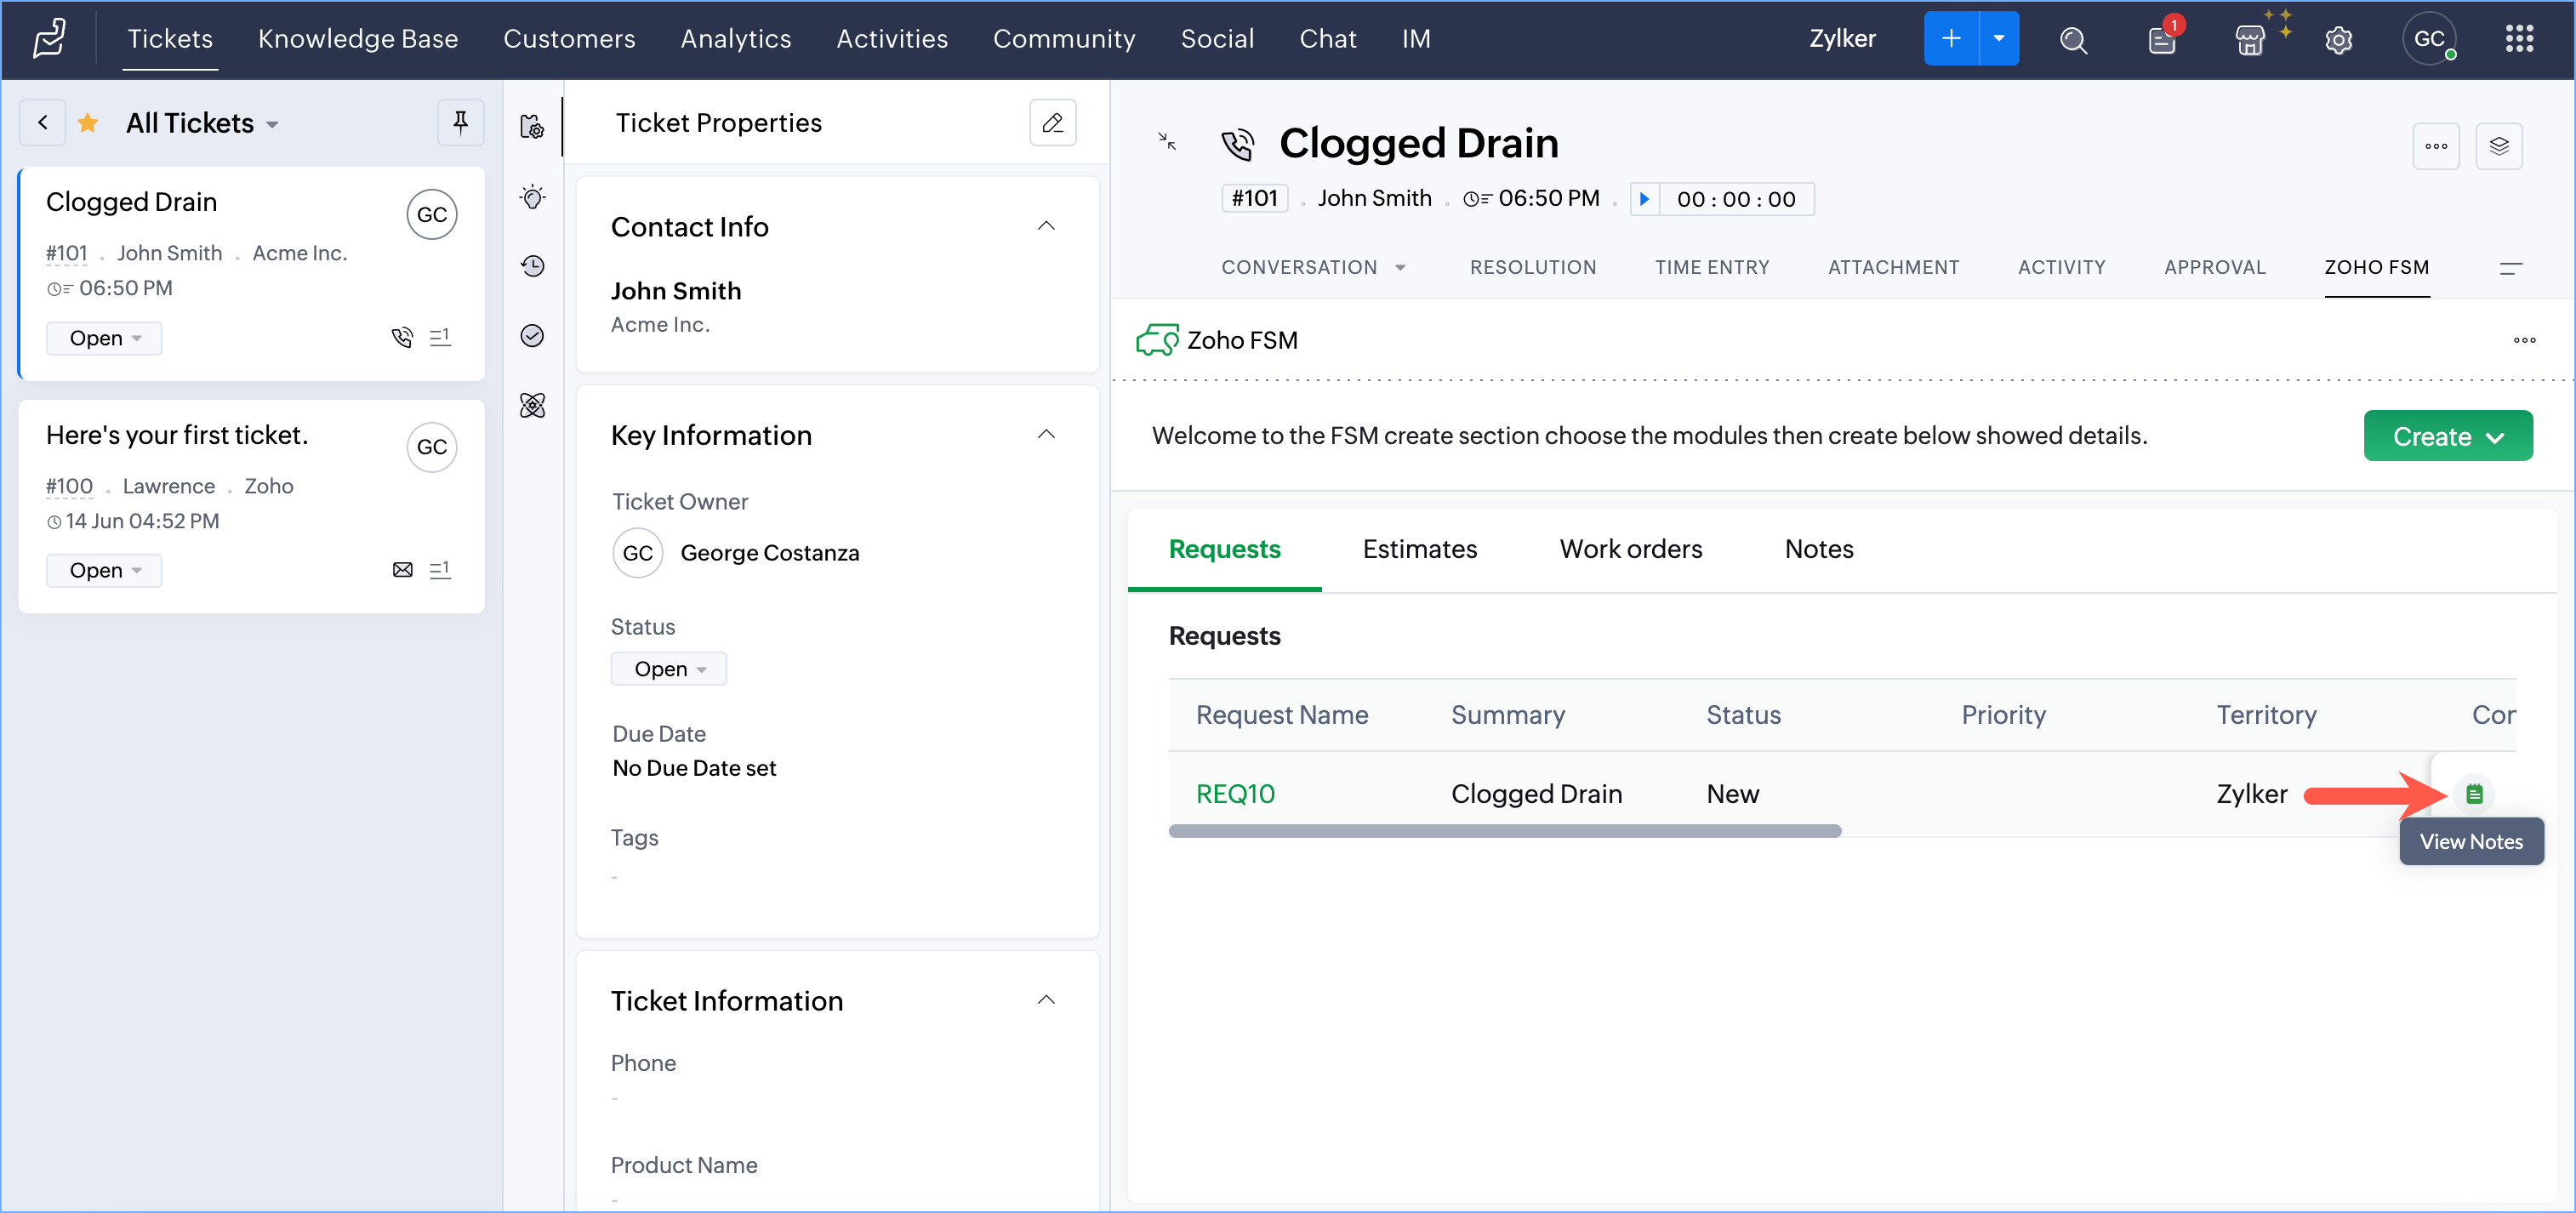Open the global search magnifier icon
The image size is (2576, 1213).
[x=2073, y=40]
